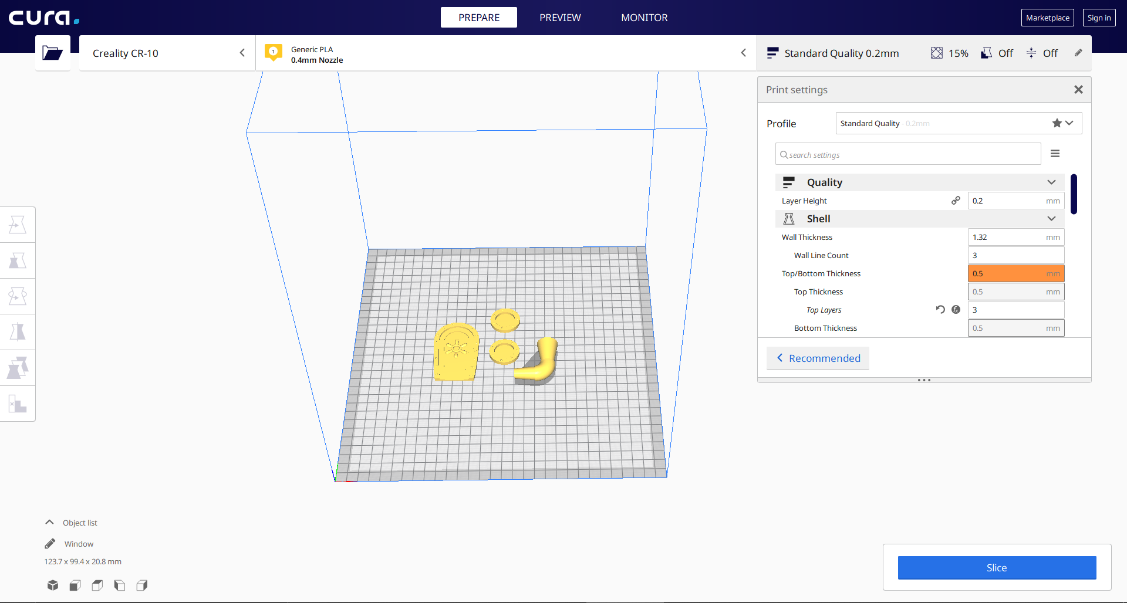
Task: Select the Support Blocker tool
Action: [18, 404]
